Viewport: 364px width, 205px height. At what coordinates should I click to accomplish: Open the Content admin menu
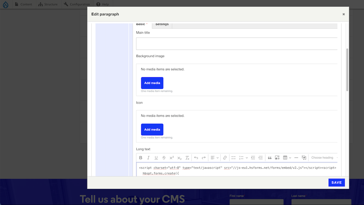coord(23,4)
